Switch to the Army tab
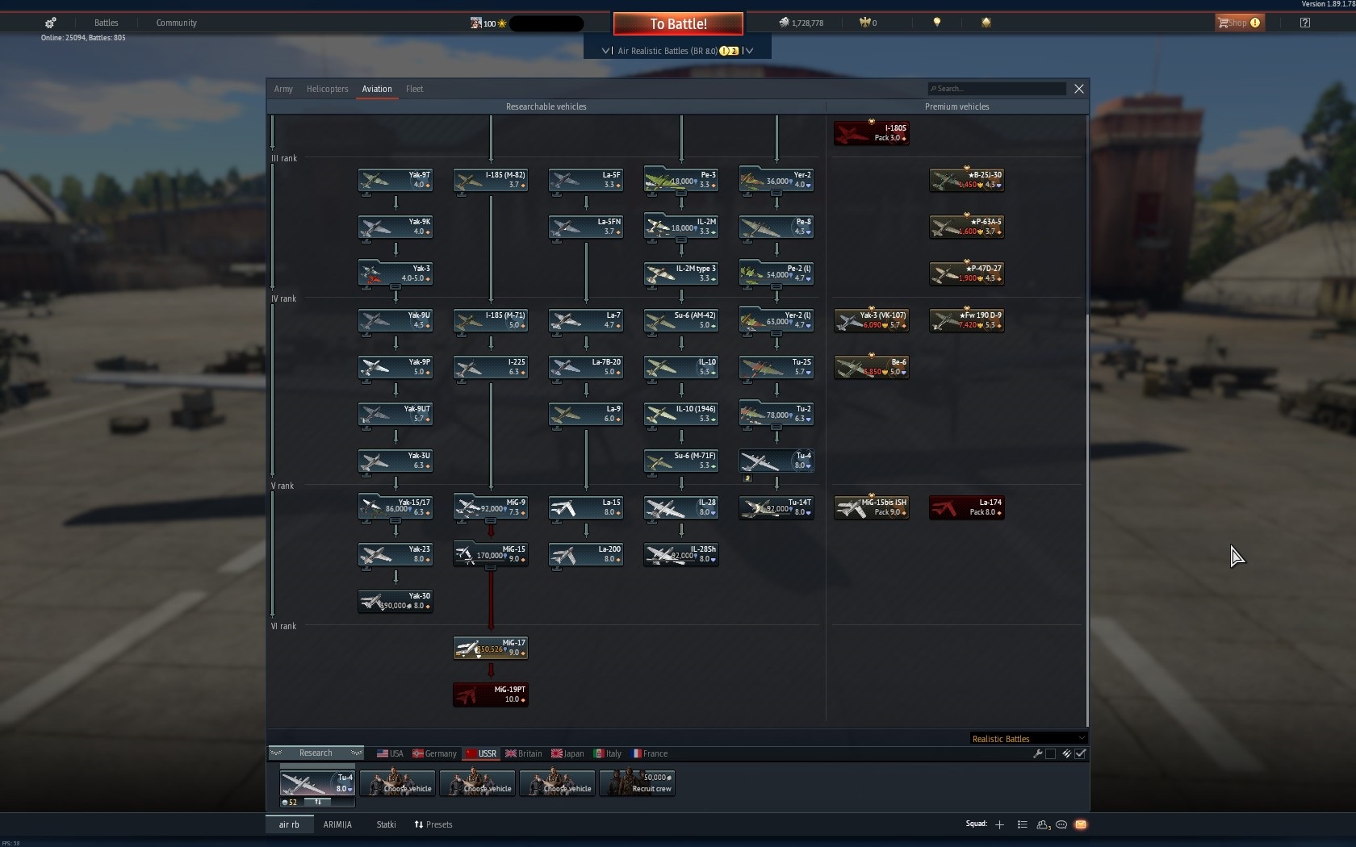Image resolution: width=1356 pixels, height=847 pixels. point(283,89)
